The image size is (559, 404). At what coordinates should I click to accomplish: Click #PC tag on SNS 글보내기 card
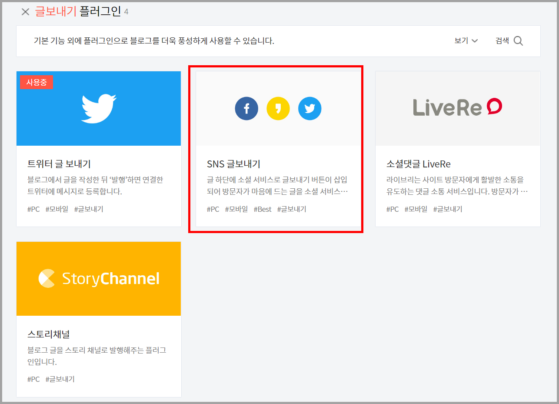tap(213, 209)
